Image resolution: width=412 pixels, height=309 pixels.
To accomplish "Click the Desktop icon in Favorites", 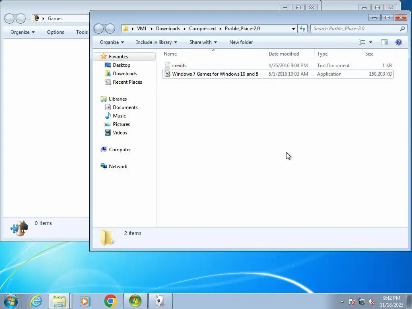I will (x=108, y=65).
